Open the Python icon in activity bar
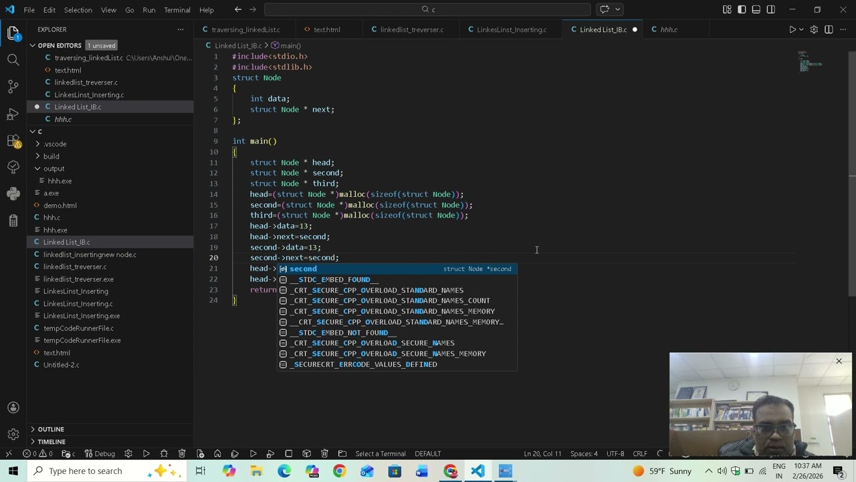The image size is (856, 482). pos(13,193)
